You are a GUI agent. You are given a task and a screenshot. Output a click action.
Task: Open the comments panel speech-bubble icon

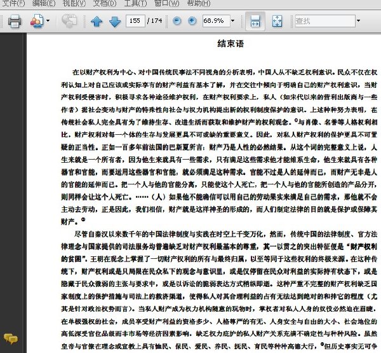coord(10,339)
